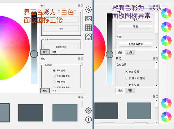Open the color wheel view icon in white-theme sidebar

click(89, 10)
